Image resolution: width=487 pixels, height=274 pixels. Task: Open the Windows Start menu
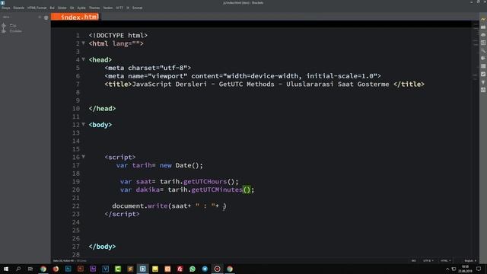pos(6,269)
